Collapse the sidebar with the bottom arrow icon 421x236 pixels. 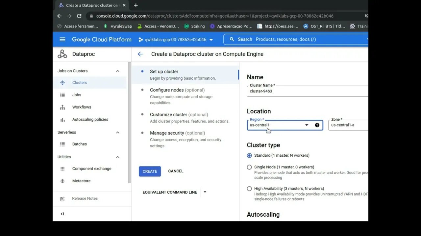click(62, 214)
